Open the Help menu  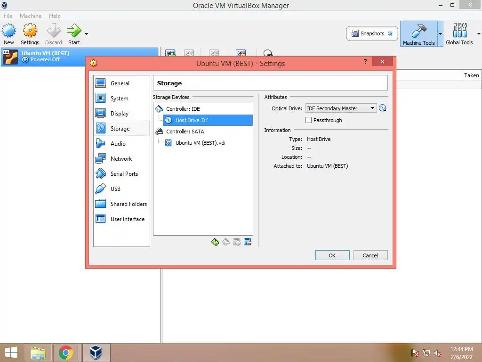click(x=55, y=16)
